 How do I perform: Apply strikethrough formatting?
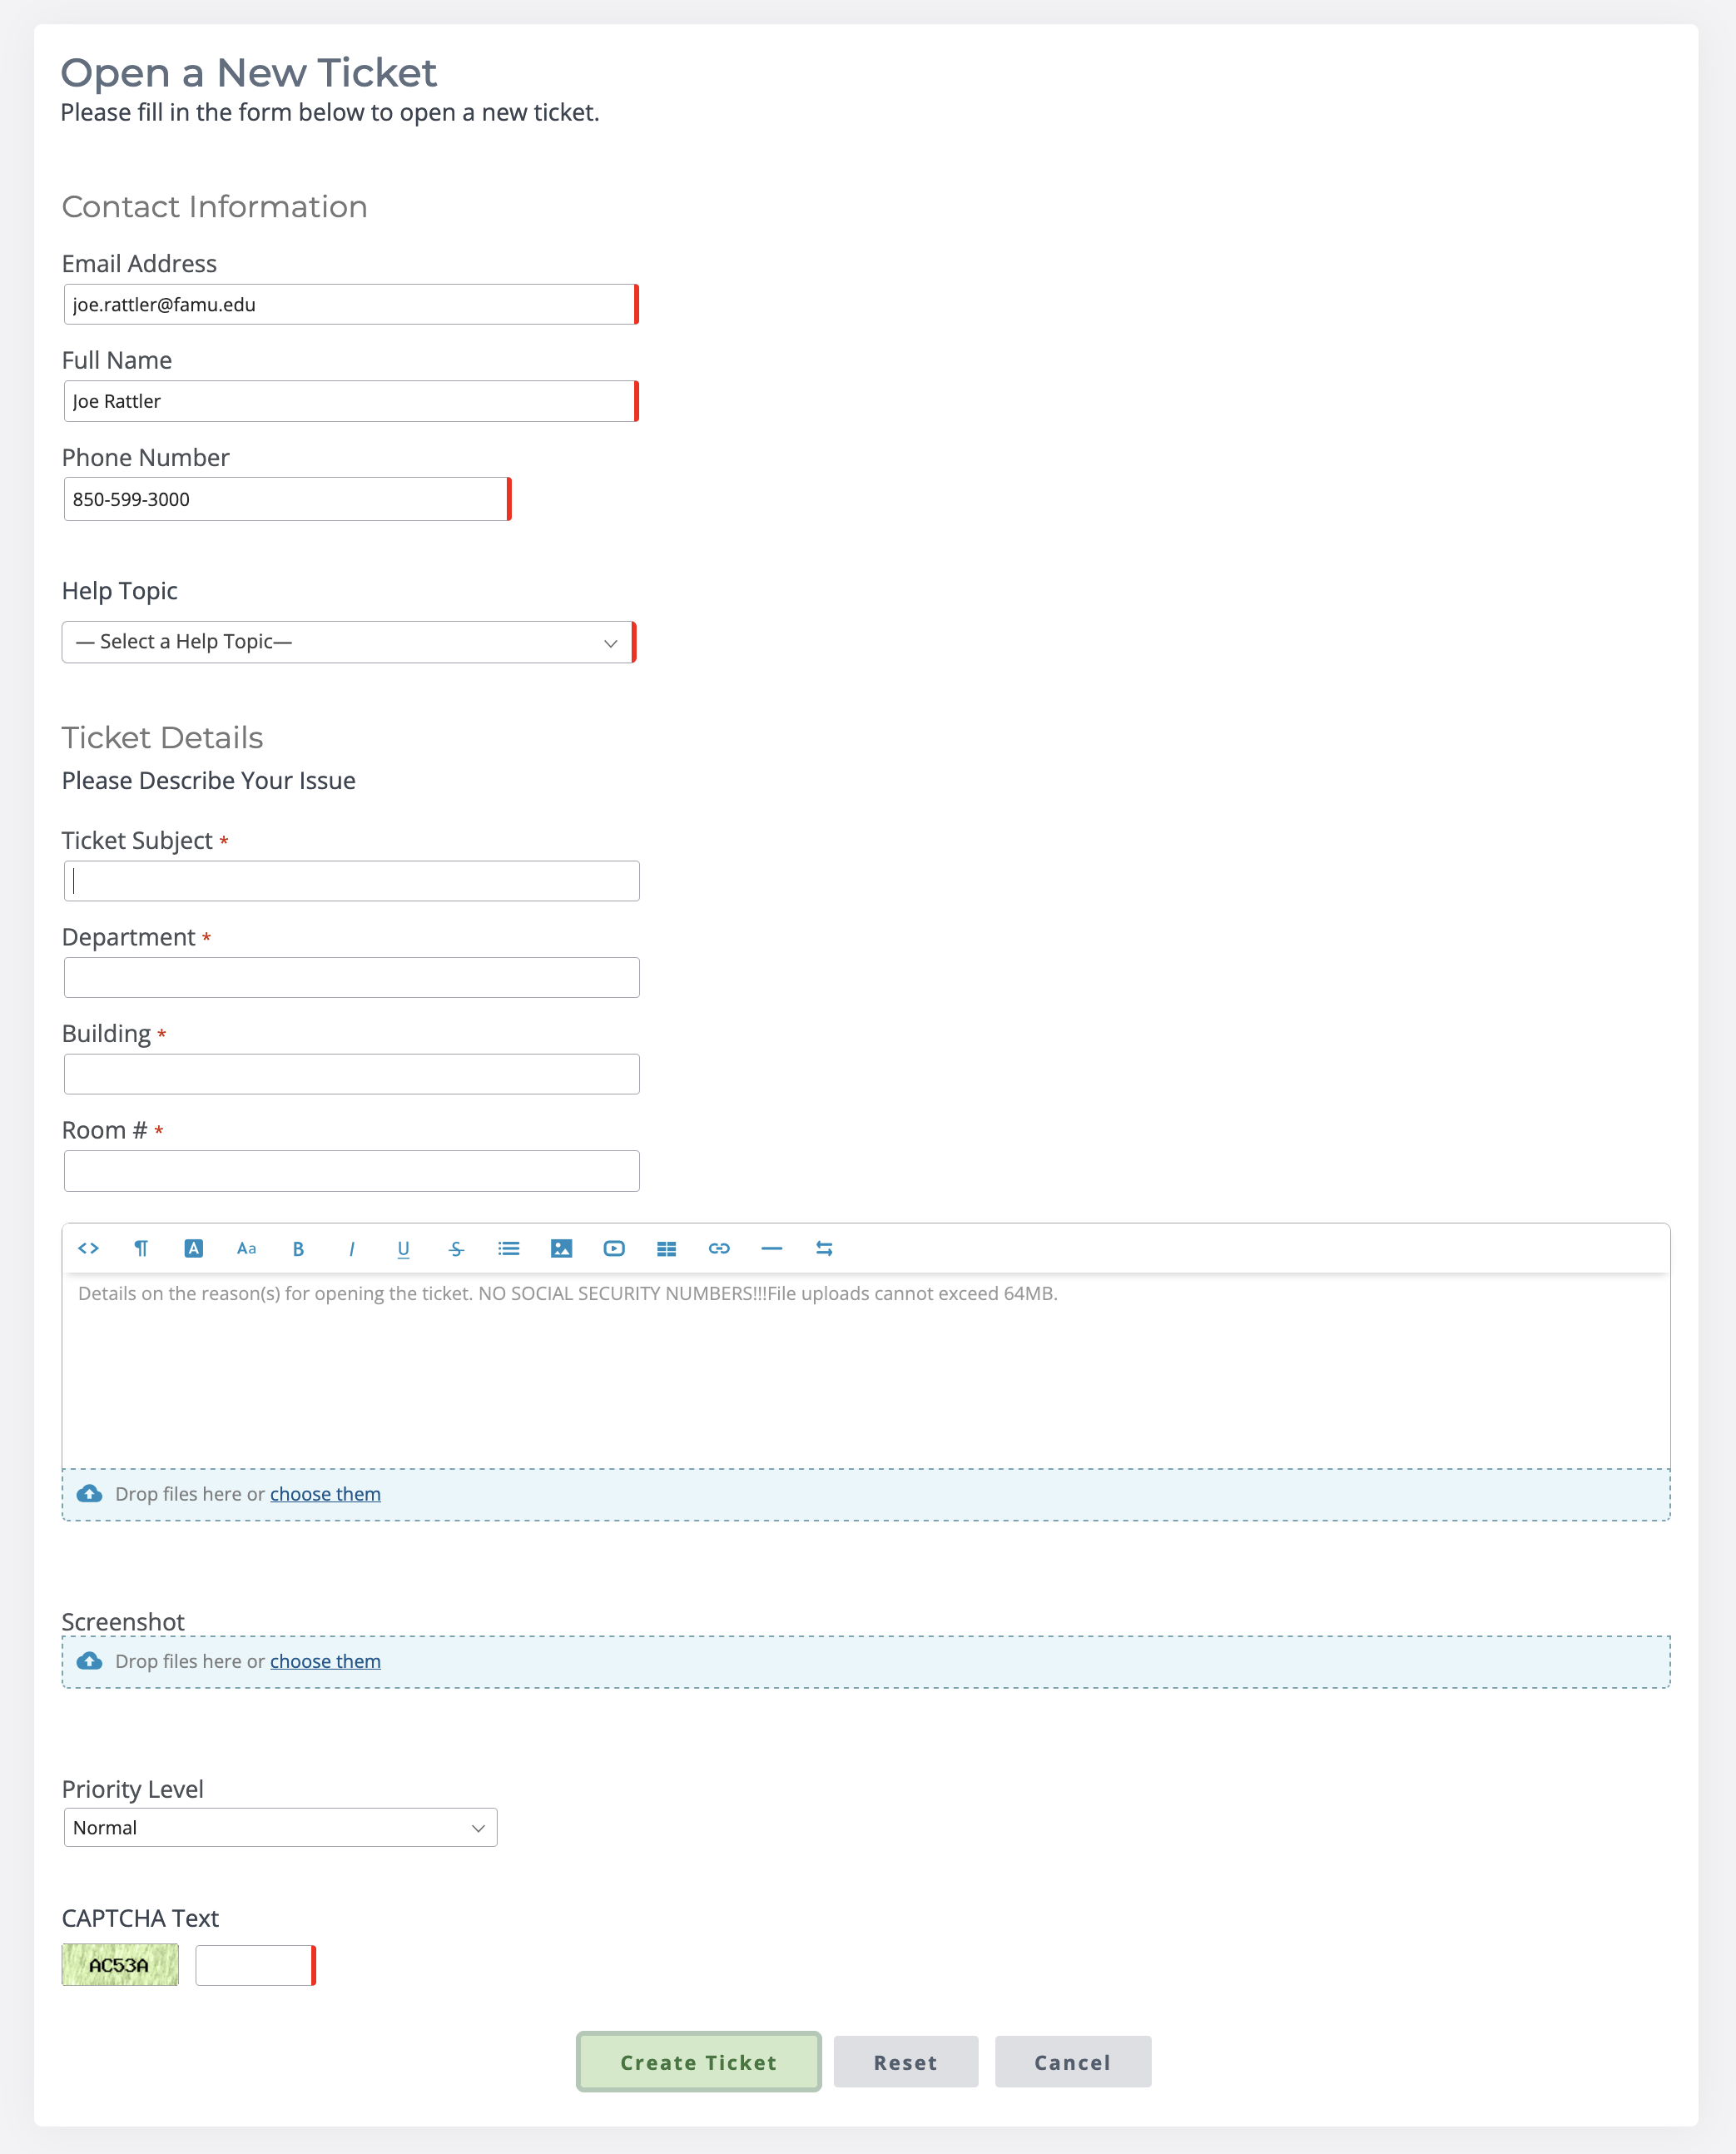pyautogui.click(x=456, y=1248)
